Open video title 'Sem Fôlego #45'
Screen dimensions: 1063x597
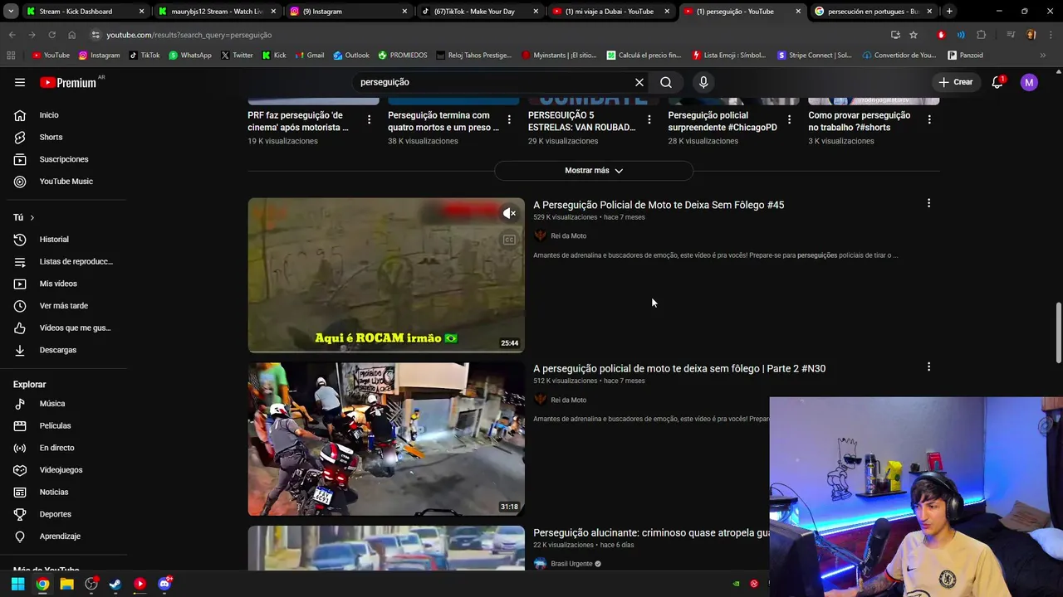pyautogui.click(x=659, y=205)
